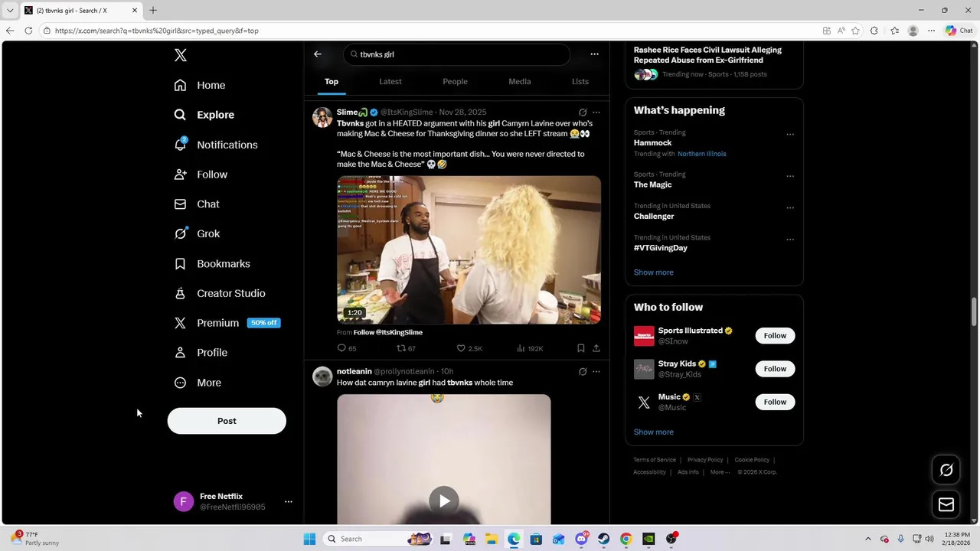This screenshot has height=551, width=980.
Task: Follow Stray Kids
Action: coord(775,369)
